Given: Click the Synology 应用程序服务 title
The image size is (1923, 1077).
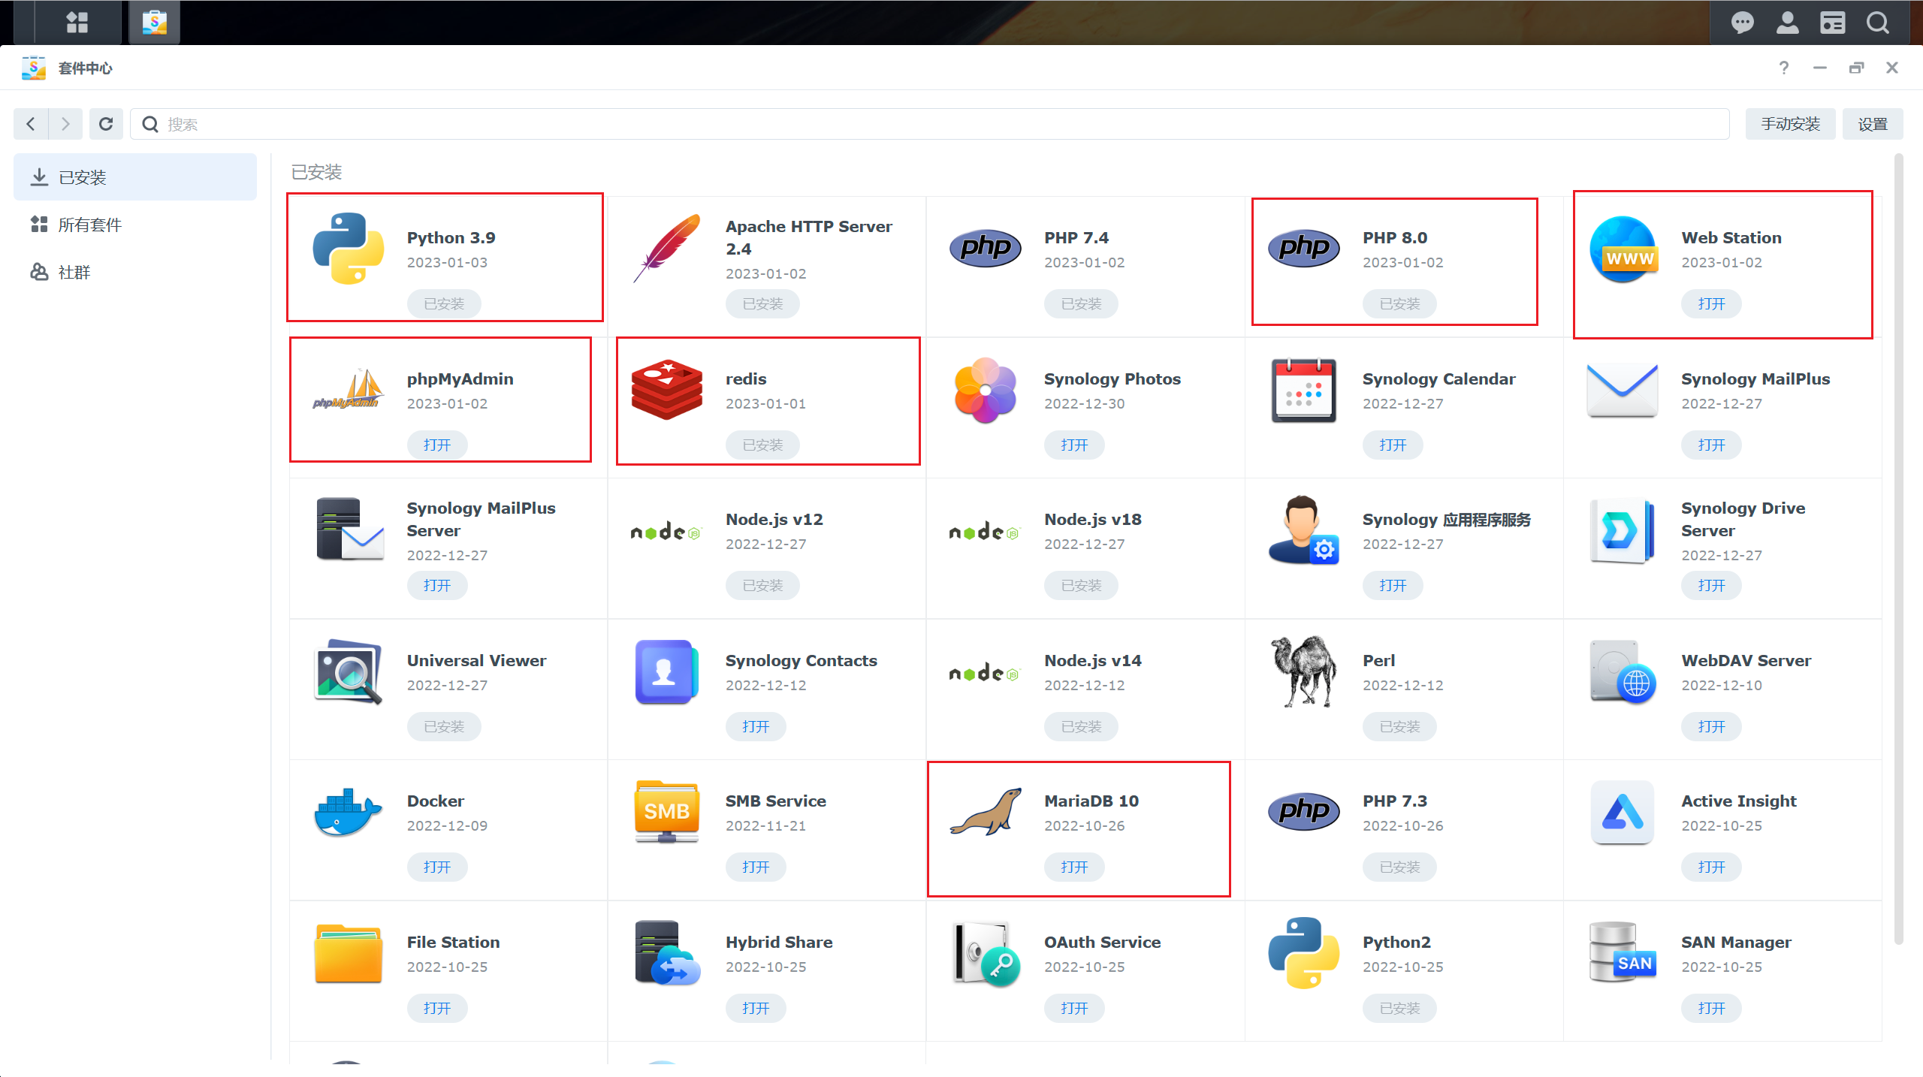Looking at the screenshot, I should click(1447, 519).
